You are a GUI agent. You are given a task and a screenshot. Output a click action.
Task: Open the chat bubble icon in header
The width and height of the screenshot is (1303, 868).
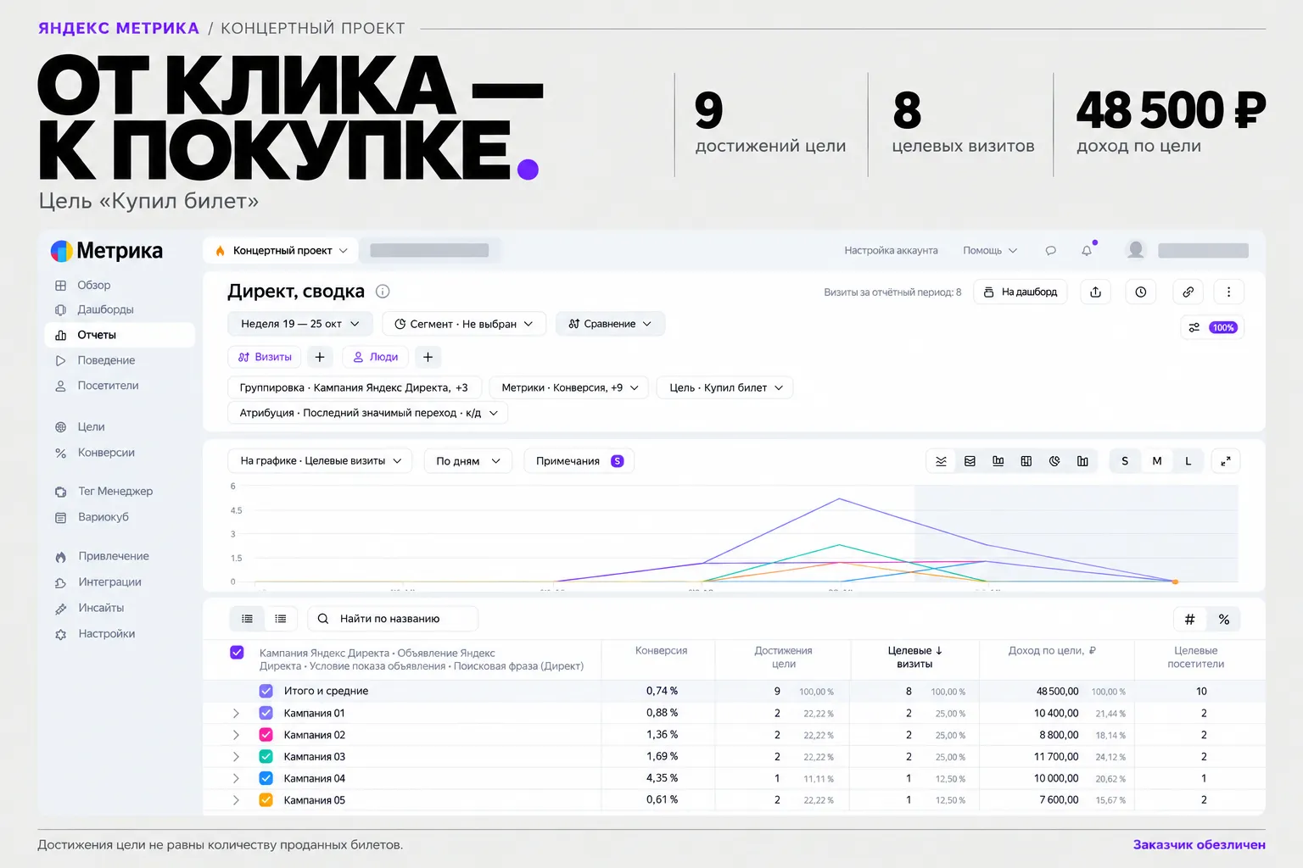pos(1050,251)
